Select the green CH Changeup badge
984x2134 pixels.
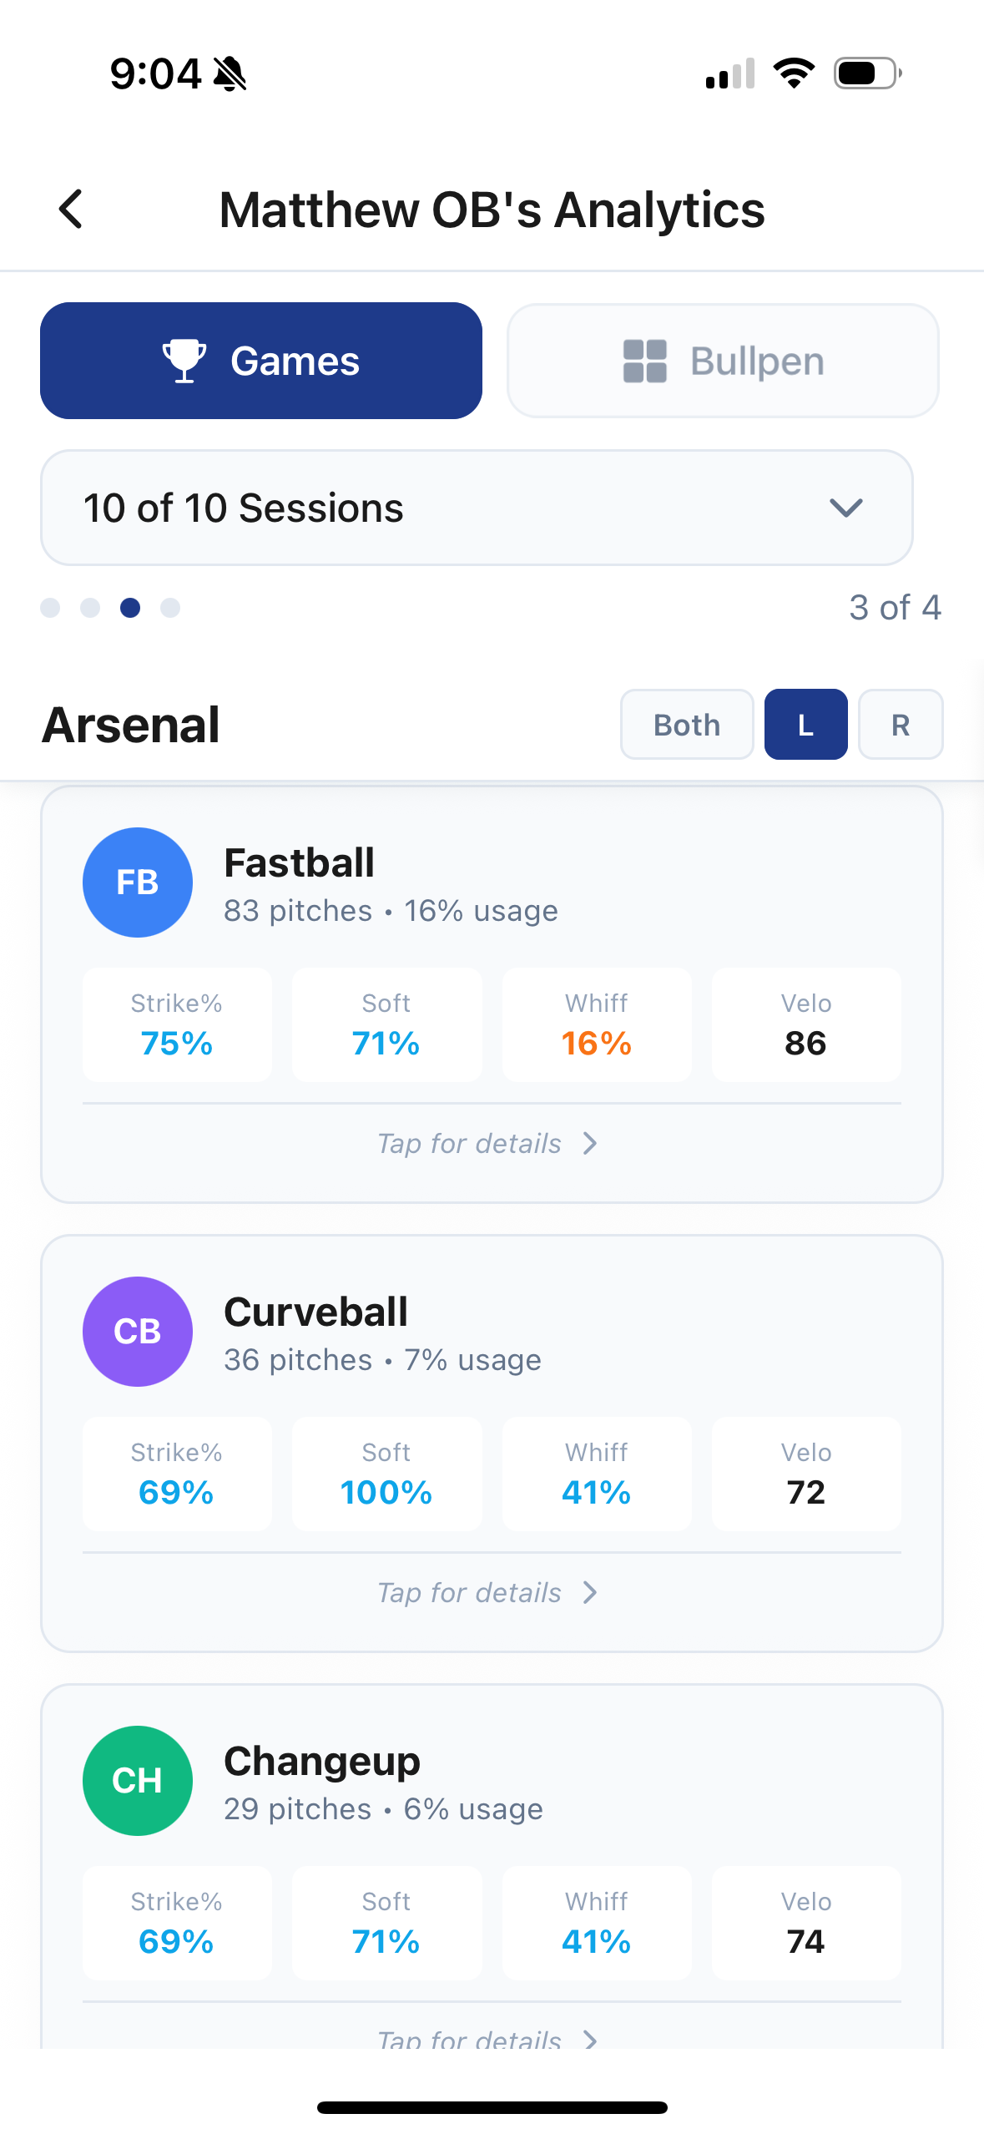click(x=137, y=1780)
